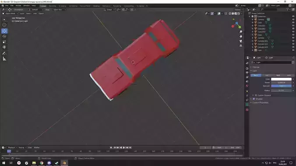Open the Render menu
Image resolution: width=296 pixels, height=166 pixels.
18,6
